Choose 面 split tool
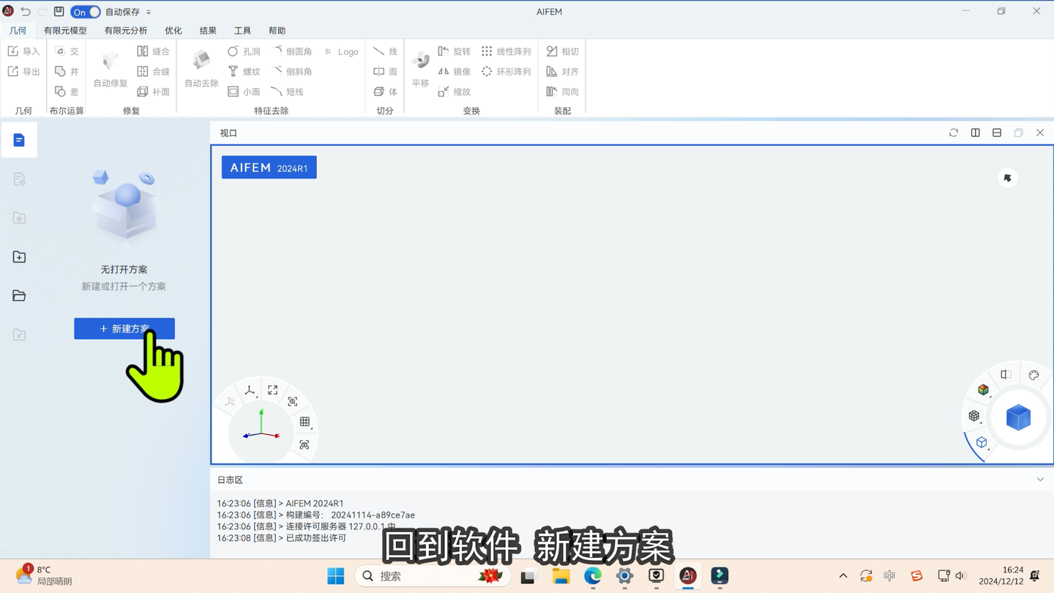 tap(385, 72)
